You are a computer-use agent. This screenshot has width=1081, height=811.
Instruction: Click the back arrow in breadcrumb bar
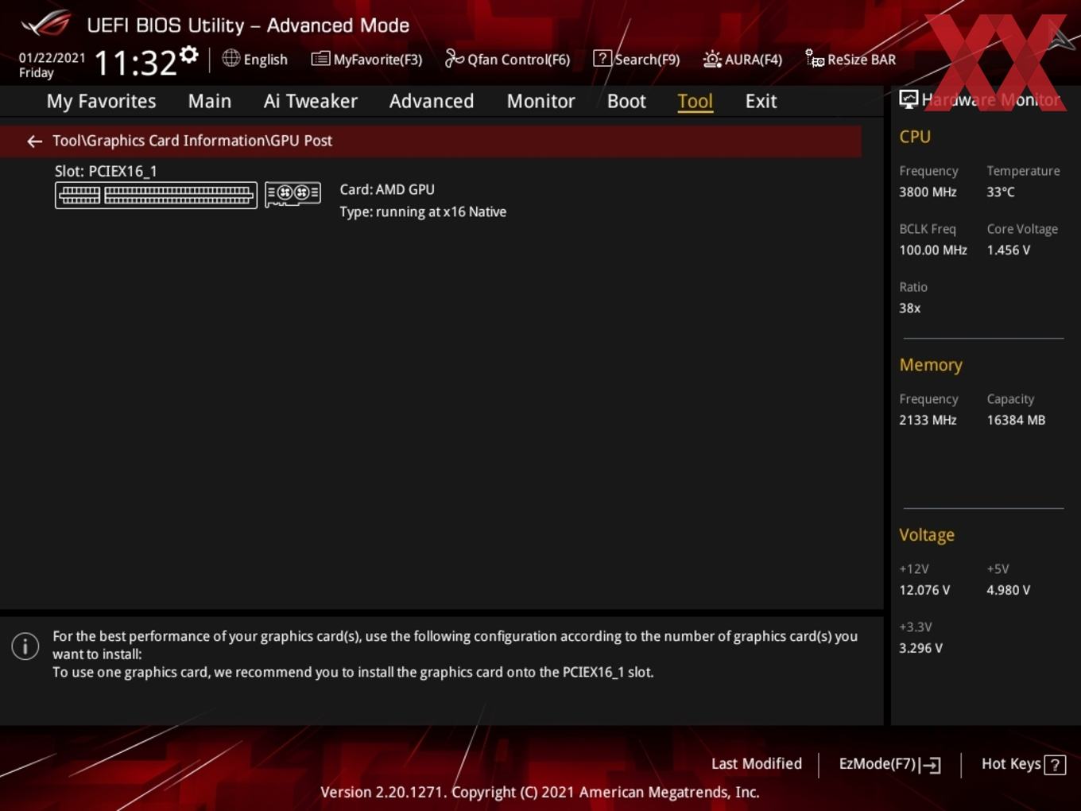(34, 142)
